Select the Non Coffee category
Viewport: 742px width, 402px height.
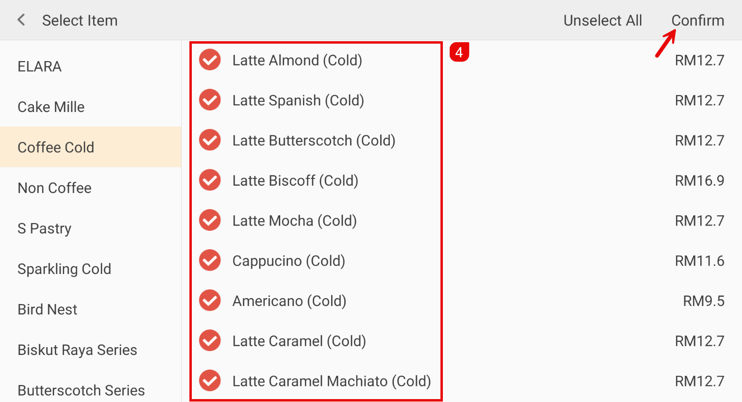point(54,188)
